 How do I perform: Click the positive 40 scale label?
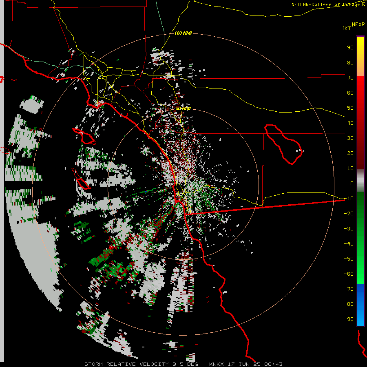point(350,123)
